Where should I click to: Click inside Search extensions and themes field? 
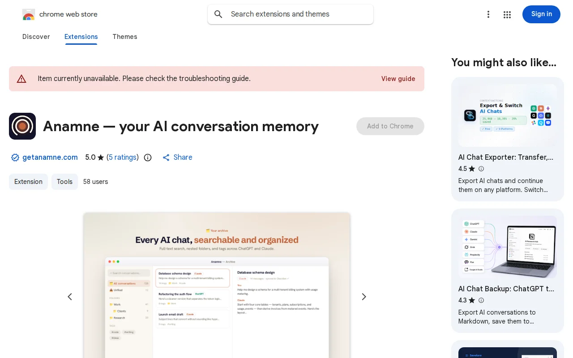coord(291,14)
